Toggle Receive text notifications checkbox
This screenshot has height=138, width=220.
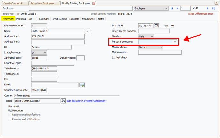[x=10, y=119]
